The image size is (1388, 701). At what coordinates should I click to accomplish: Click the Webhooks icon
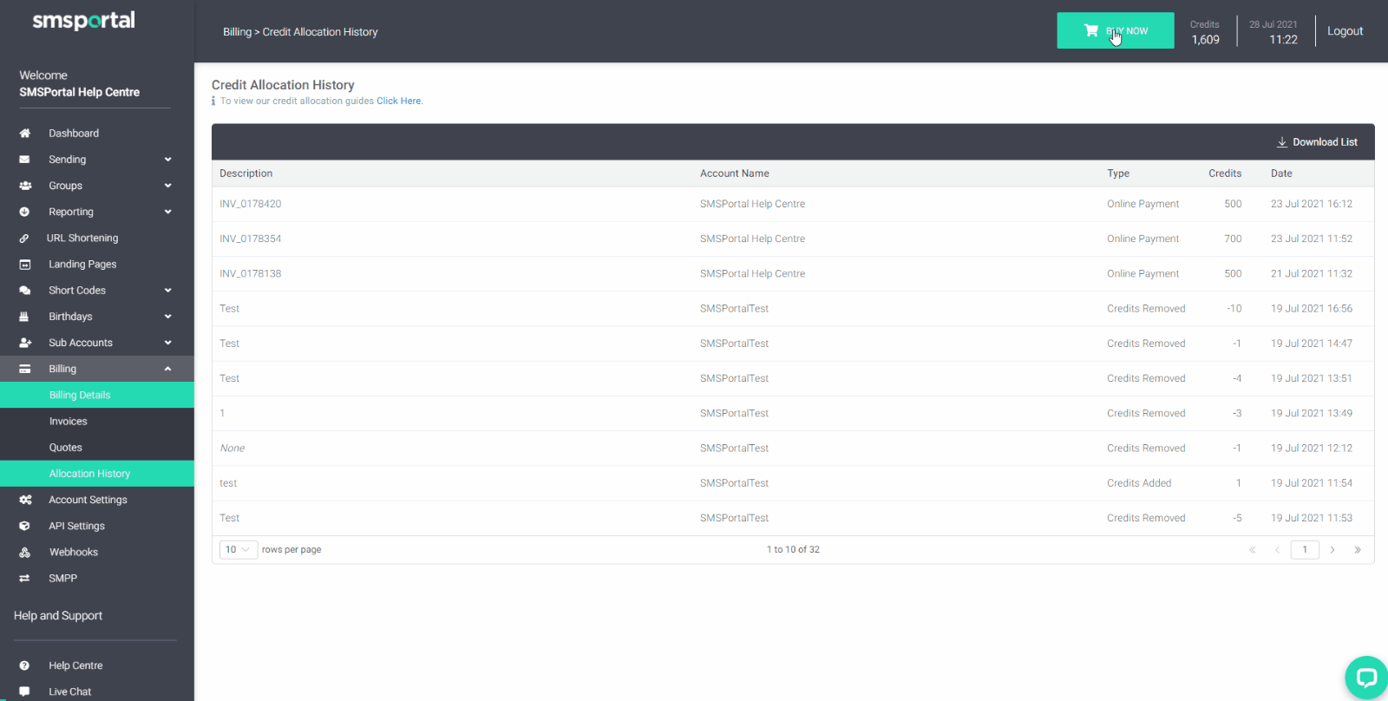click(24, 552)
